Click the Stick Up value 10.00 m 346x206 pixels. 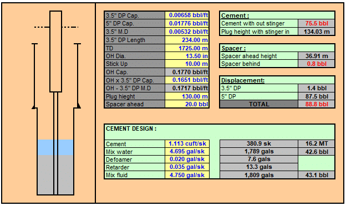[x=187, y=64]
